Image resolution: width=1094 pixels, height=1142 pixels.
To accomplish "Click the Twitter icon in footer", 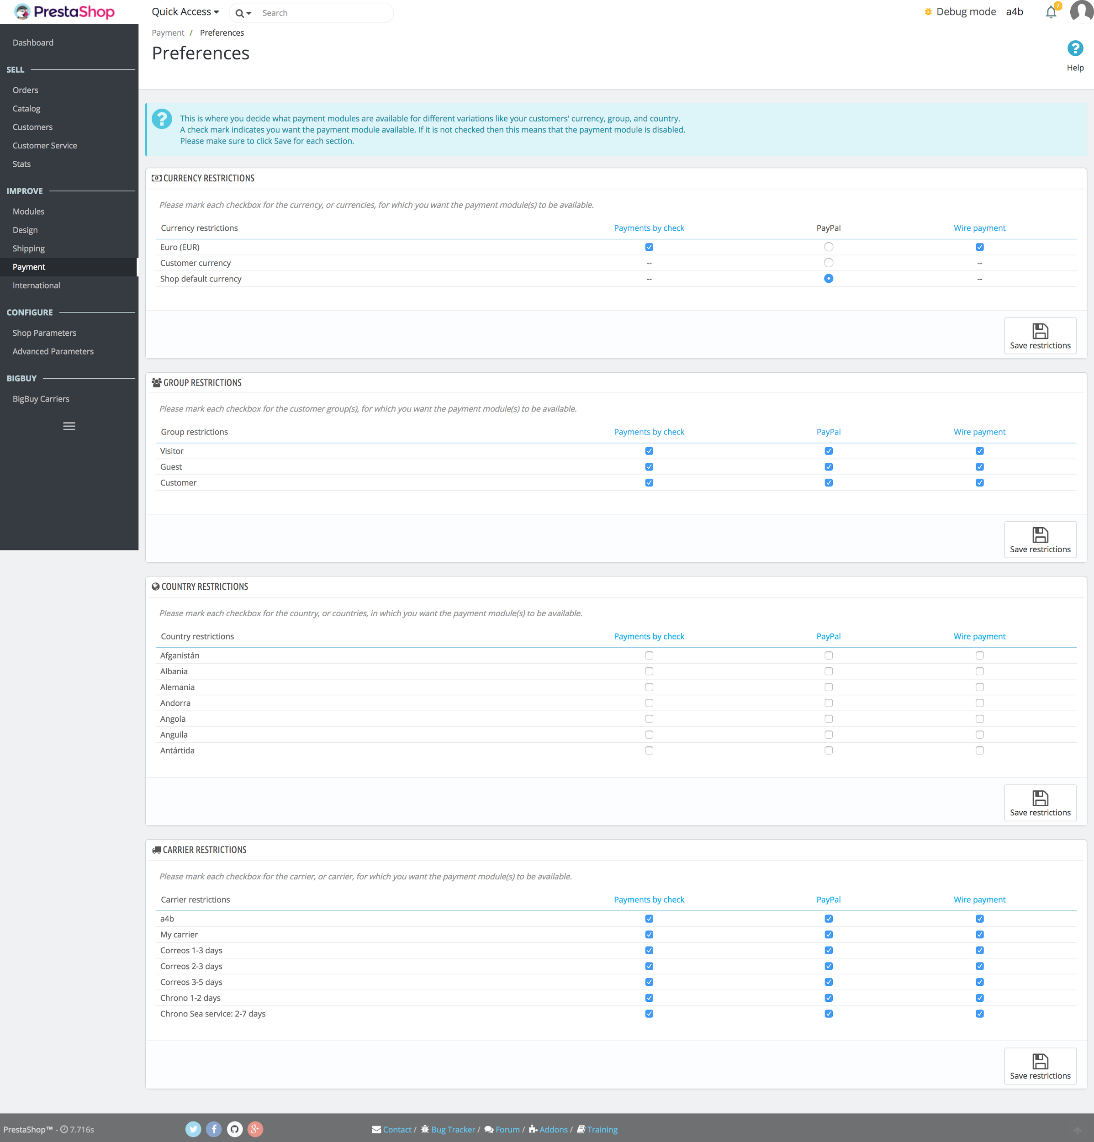I will coord(193,1129).
